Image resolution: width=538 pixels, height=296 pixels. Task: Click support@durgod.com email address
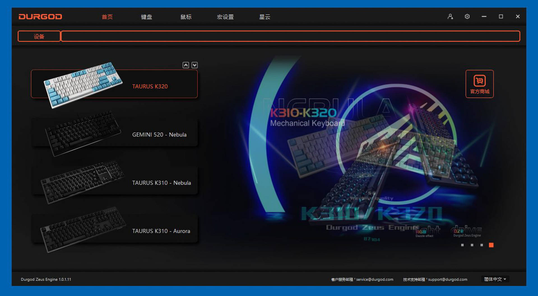[x=447, y=279]
